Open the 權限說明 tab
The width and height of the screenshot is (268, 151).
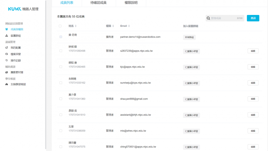click(x=131, y=3)
